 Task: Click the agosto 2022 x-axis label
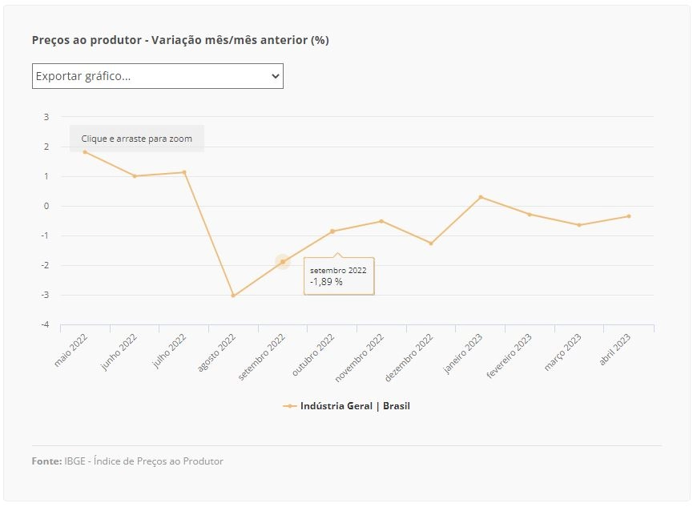coord(216,354)
